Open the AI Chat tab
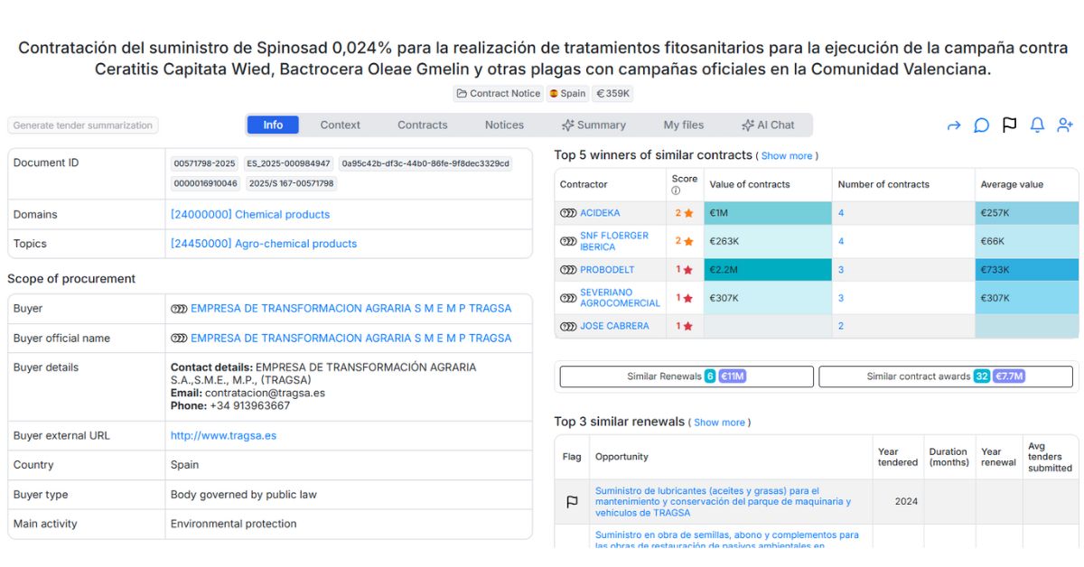The width and height of the screenshot is (1084, 567). (768, 125)
